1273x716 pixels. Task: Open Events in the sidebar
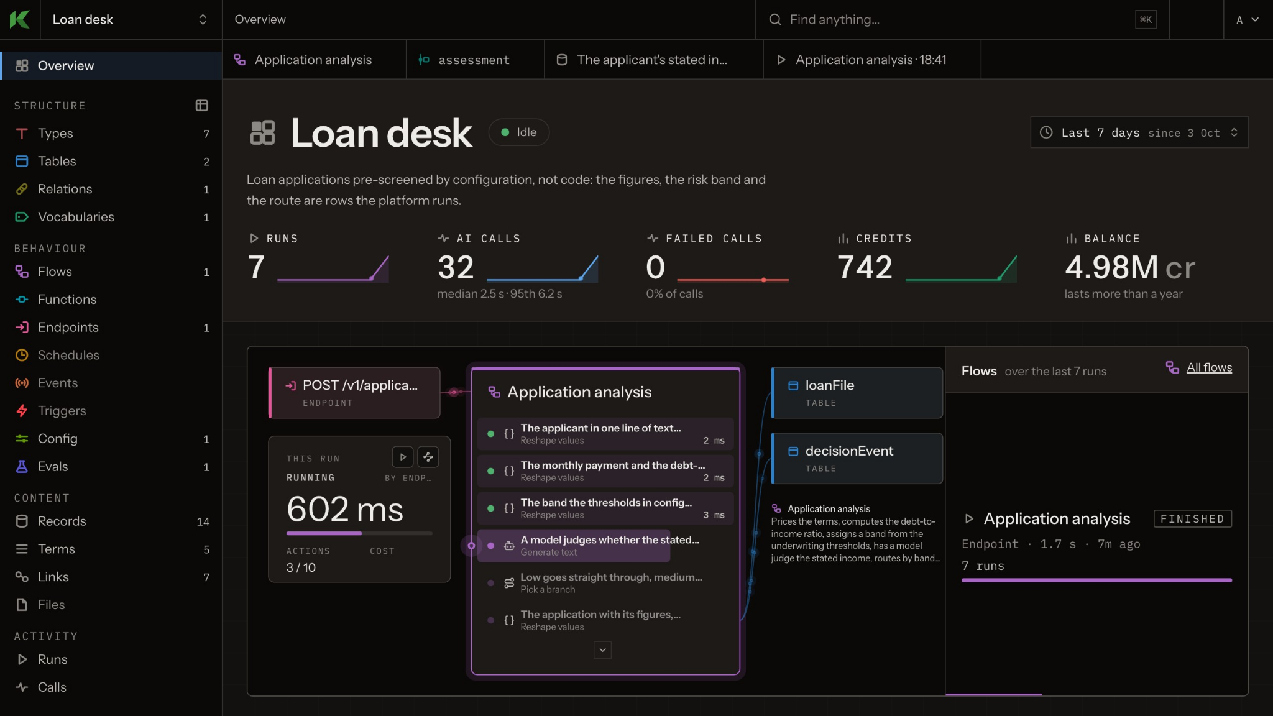111,383
